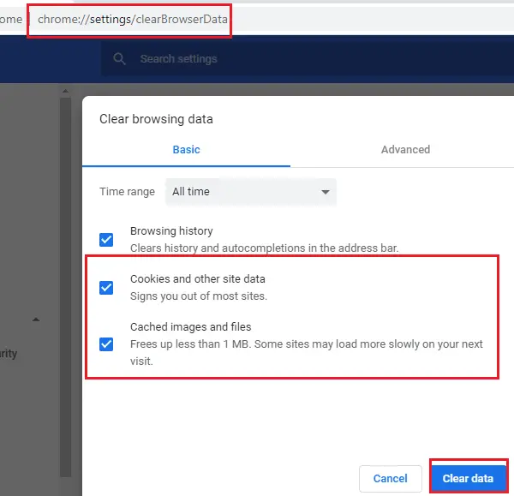Image resolution: width=514 pixels, height=496 pixels.
Task: Click the Time range label
Action: pyautogui.click(x=127, y=192)
